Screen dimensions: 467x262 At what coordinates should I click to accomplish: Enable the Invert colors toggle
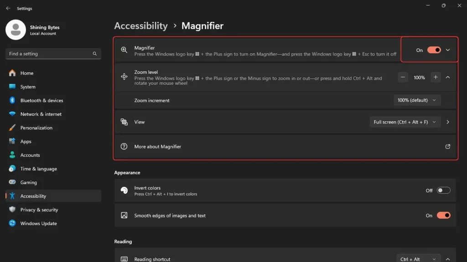[443, 190]
